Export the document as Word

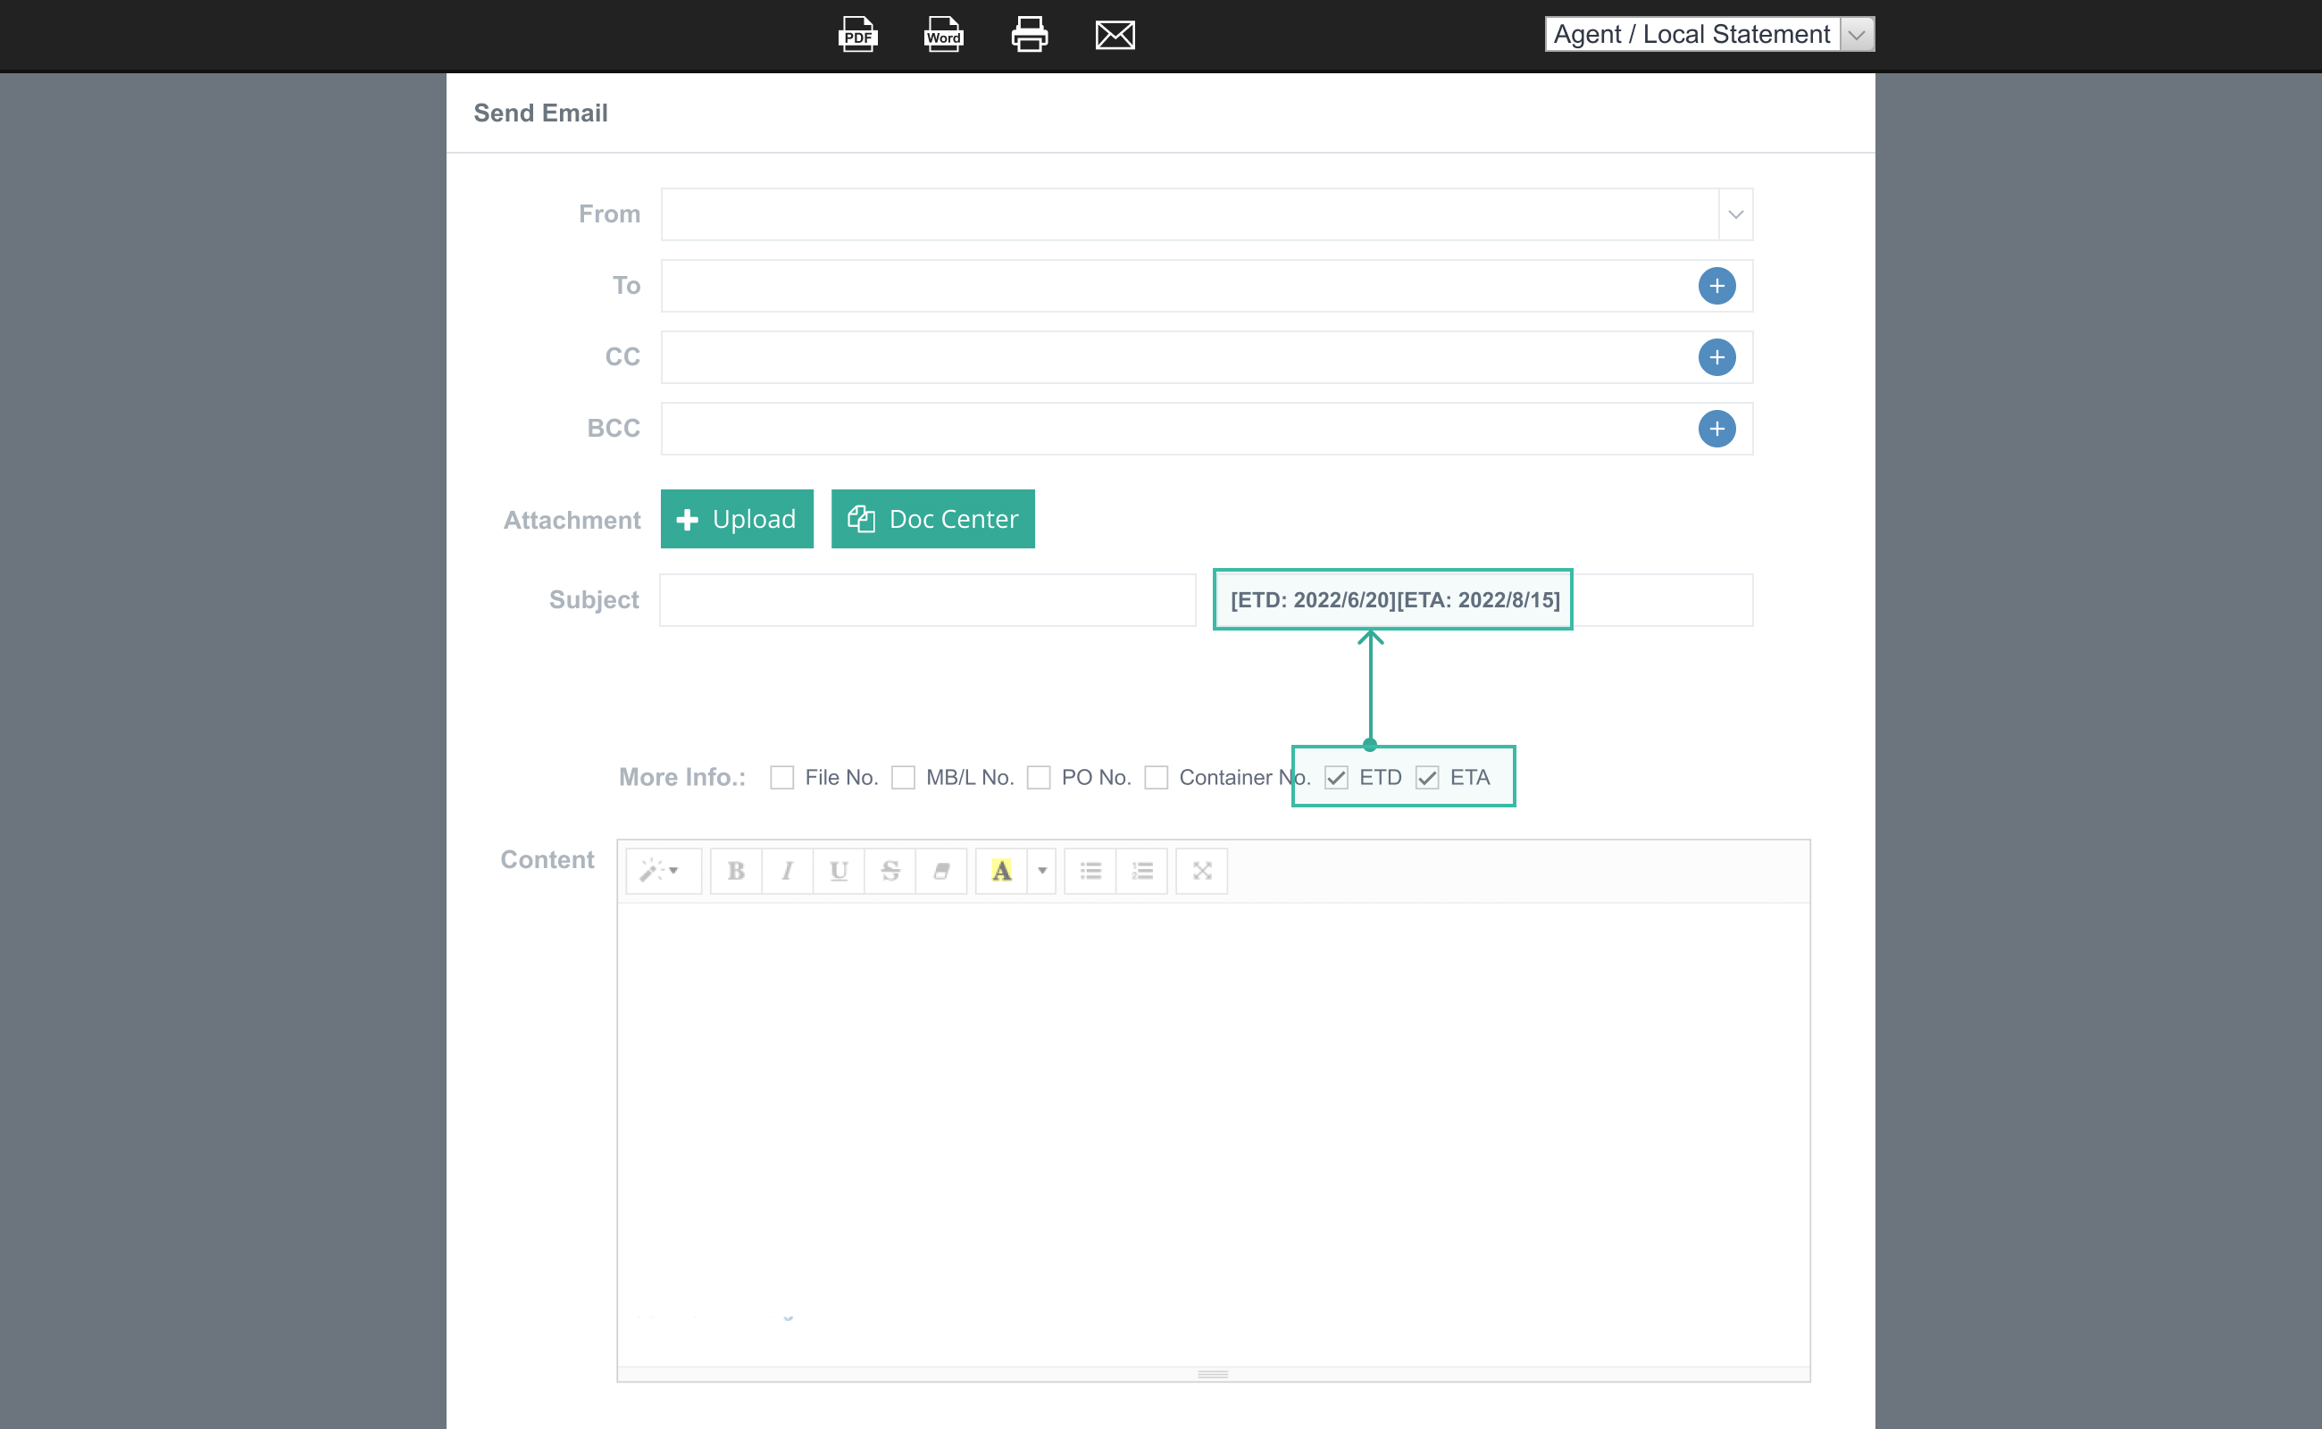point(943,35)
